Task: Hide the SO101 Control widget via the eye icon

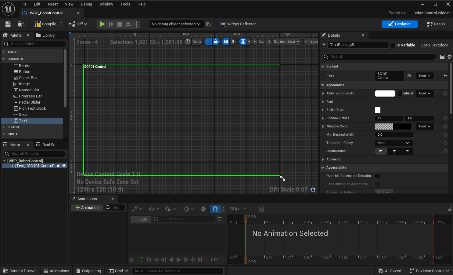Action: point(64,166)
